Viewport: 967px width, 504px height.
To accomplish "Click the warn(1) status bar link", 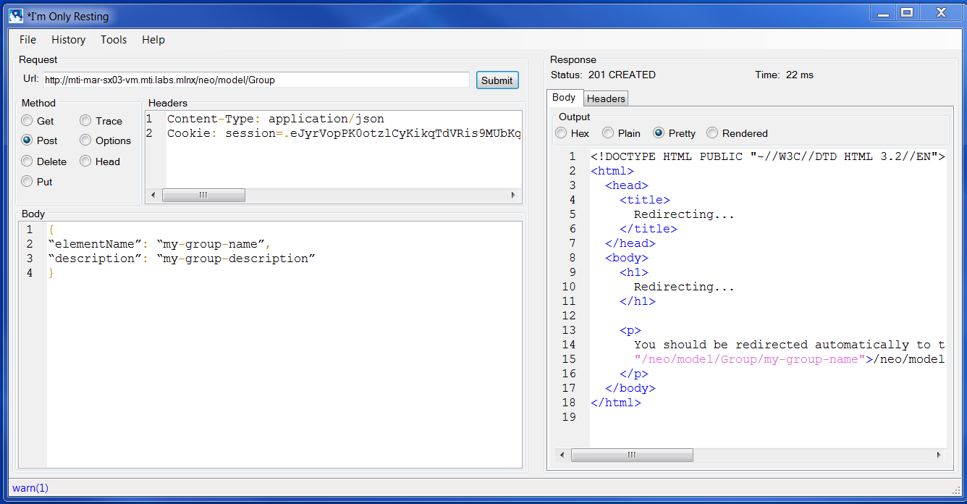I will click(30, 488).
